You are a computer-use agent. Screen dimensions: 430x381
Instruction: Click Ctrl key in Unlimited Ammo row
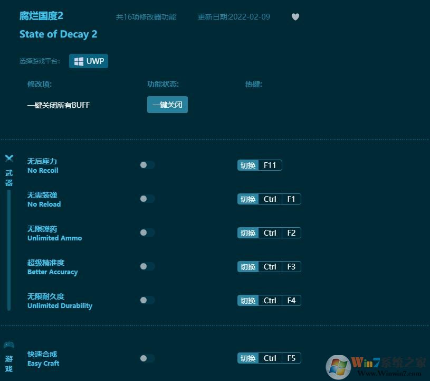pos(270,233)
